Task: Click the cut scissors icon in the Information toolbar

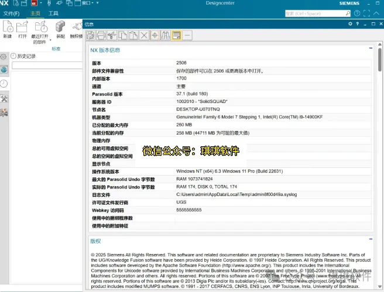Action: (112, 35)
